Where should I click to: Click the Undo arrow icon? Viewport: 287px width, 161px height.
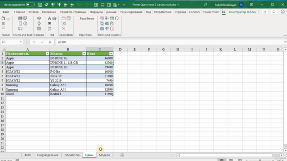[x=79, y=5]
